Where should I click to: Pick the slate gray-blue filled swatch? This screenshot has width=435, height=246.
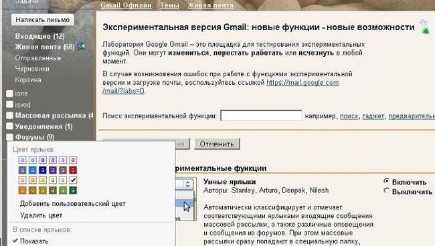(23, 170)
